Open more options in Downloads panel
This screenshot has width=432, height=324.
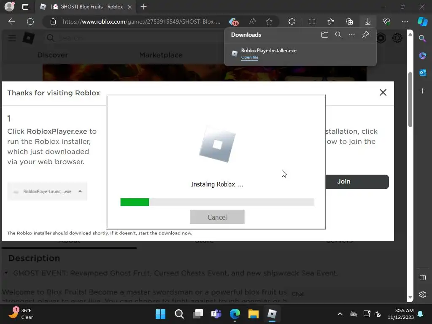pyautogui.click(x=352, y=35)
